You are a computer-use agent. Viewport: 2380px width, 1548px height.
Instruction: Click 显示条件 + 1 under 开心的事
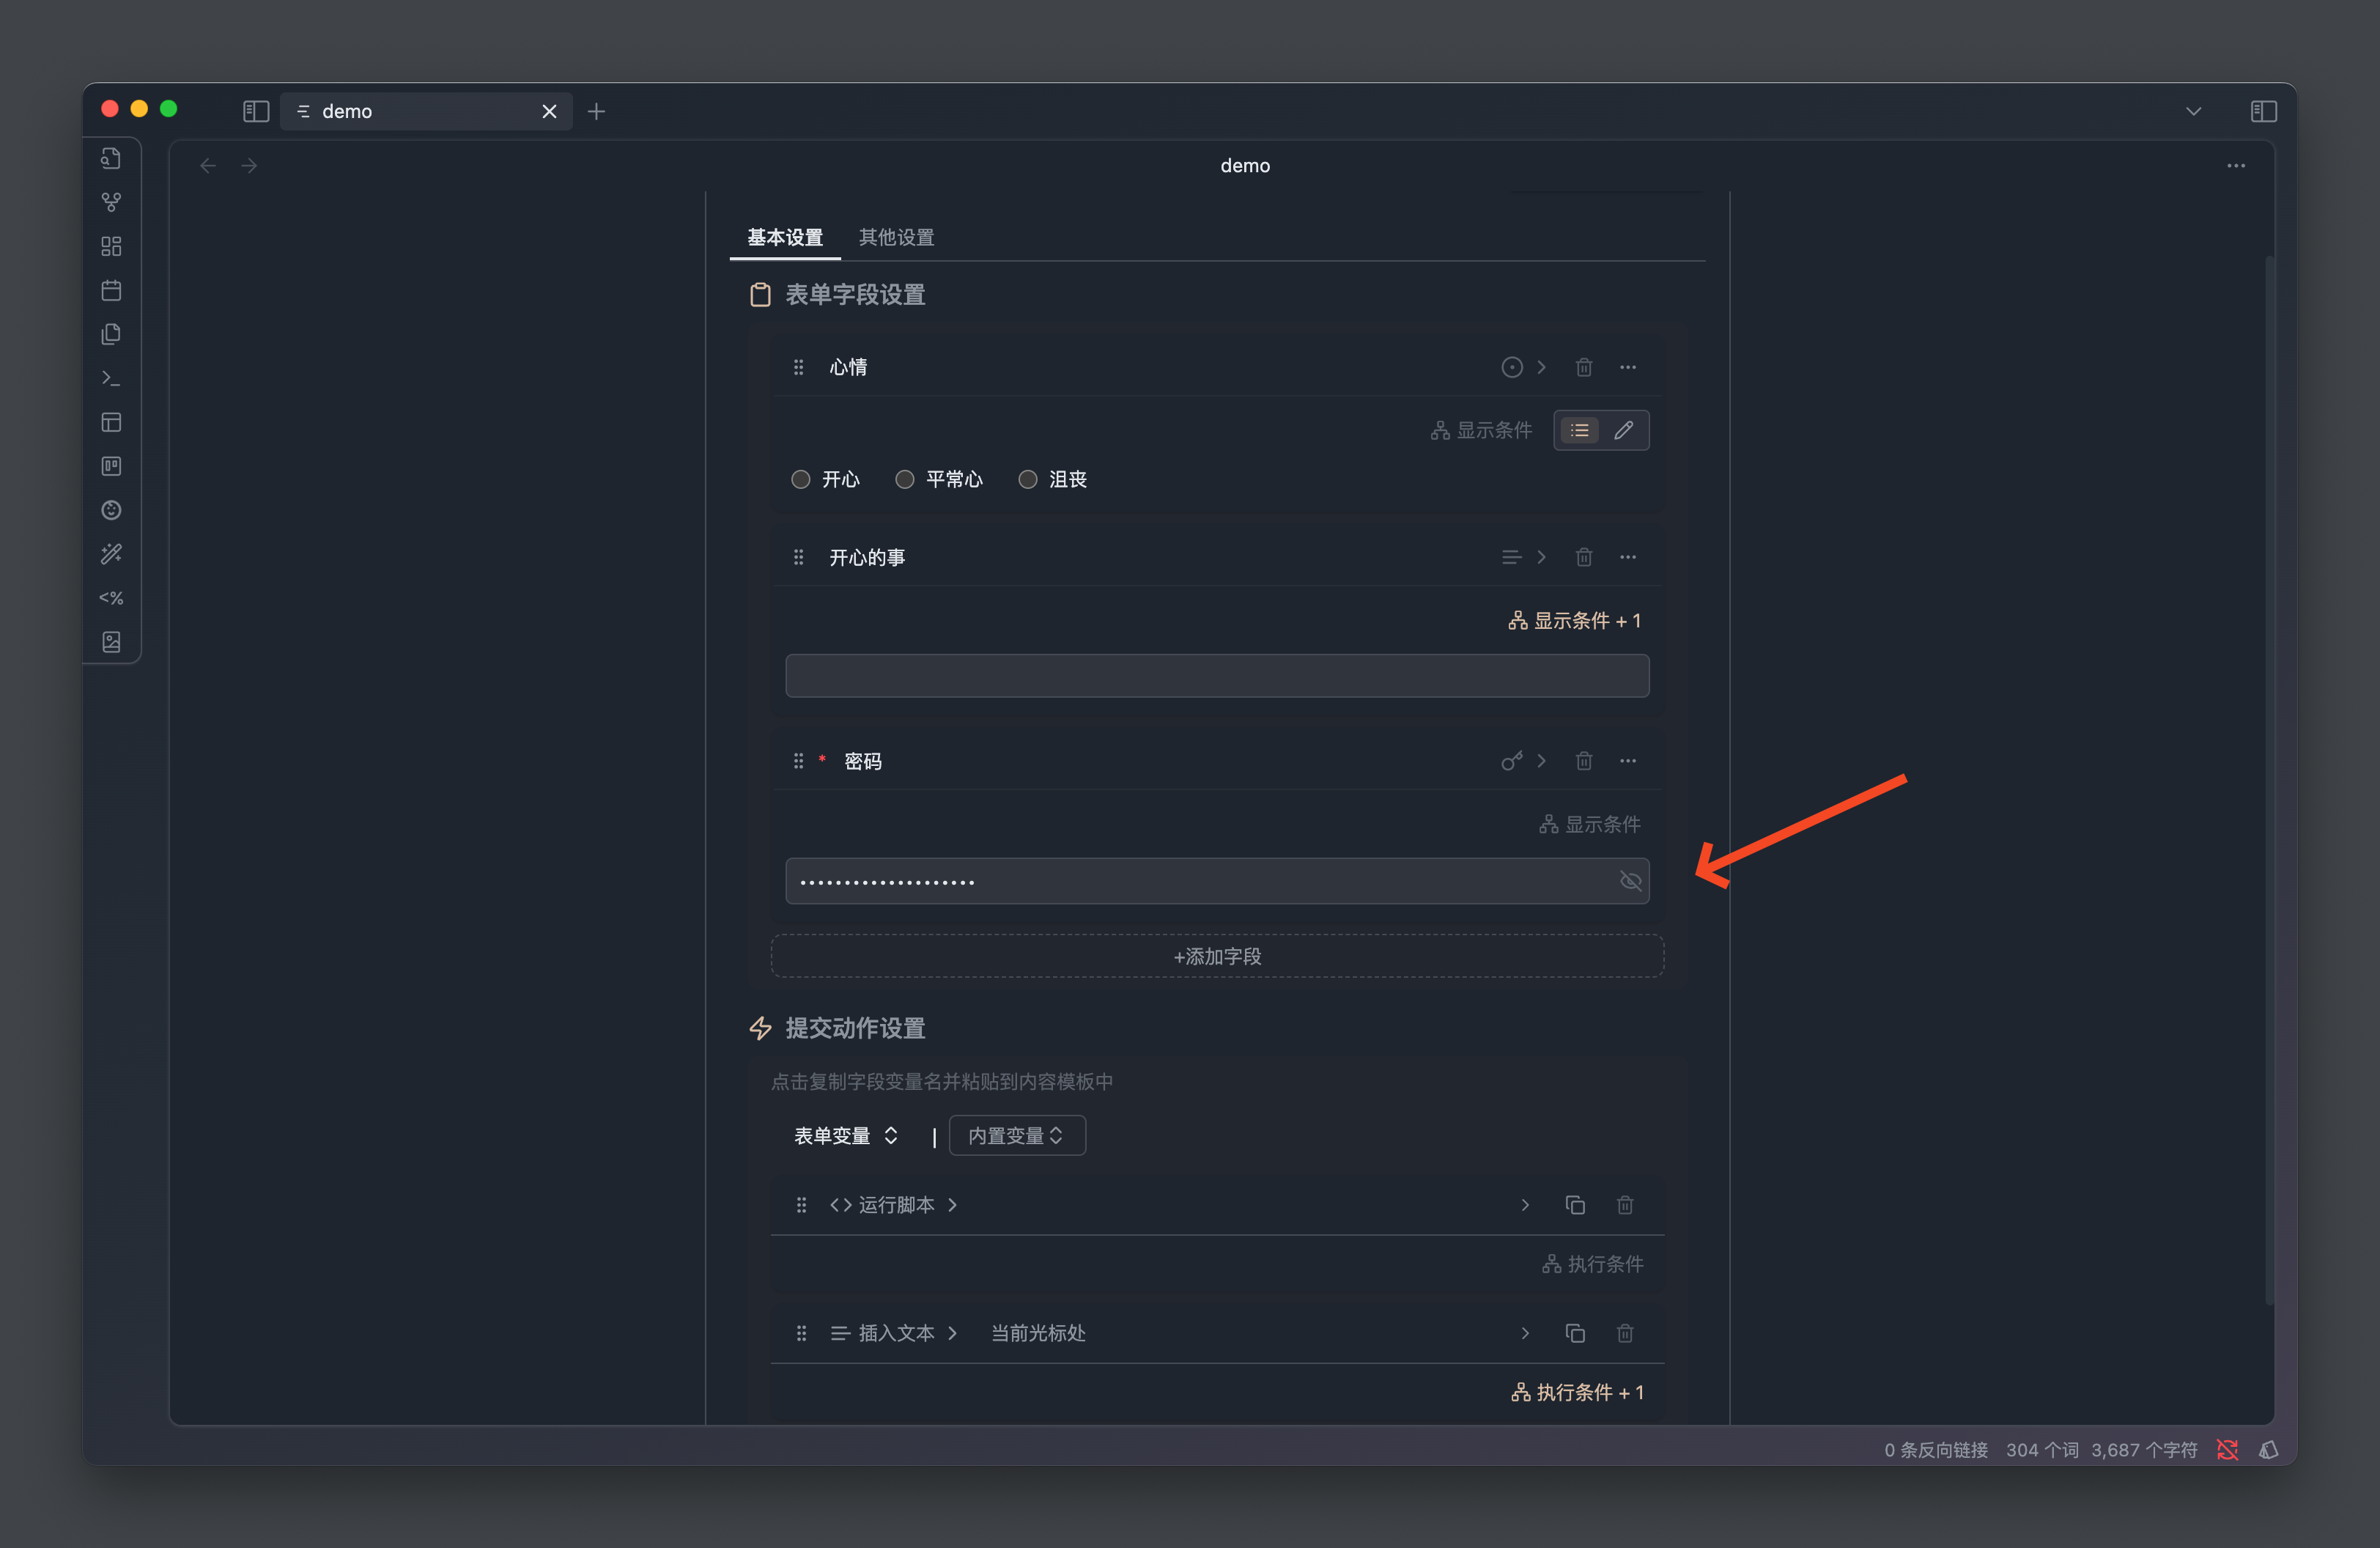point(1574,620)
